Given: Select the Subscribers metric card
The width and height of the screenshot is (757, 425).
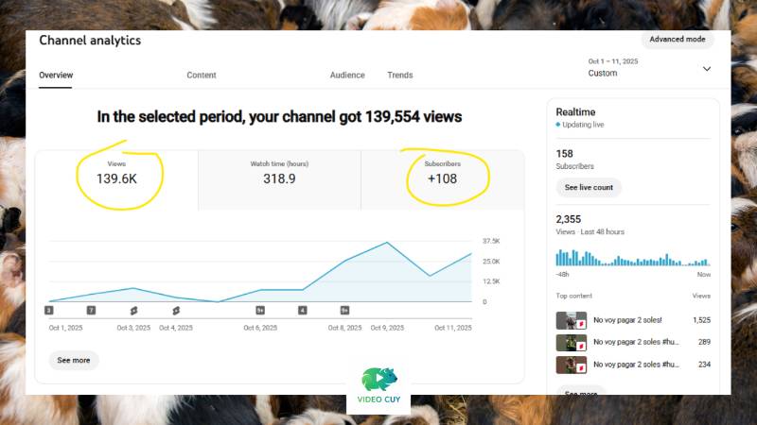Looking at the screenshot, I should pyautogui.click(x=443, y=178).
